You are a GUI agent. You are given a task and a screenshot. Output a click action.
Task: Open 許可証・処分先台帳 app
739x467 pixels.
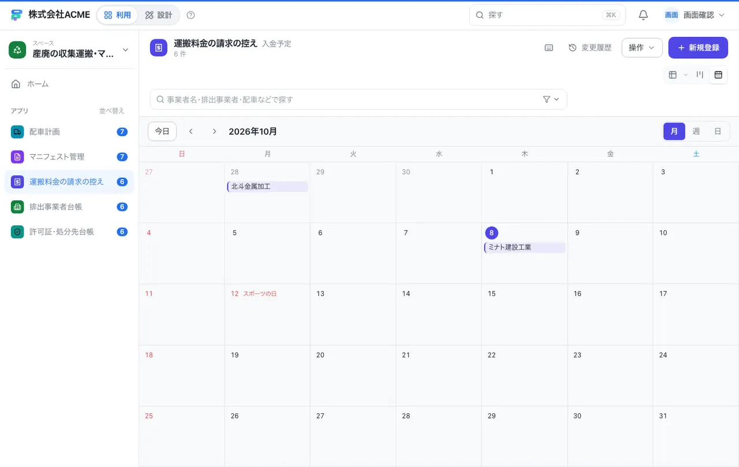coord(69,231)
